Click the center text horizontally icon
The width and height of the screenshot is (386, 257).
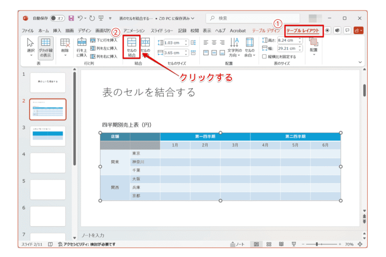pos(214,43)
